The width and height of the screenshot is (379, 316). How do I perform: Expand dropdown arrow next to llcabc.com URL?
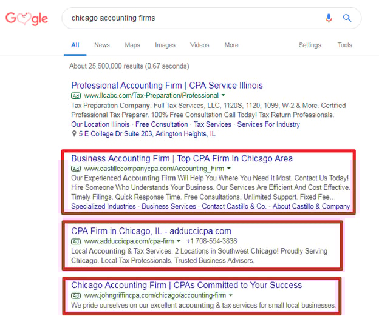(x=224, y=96)
